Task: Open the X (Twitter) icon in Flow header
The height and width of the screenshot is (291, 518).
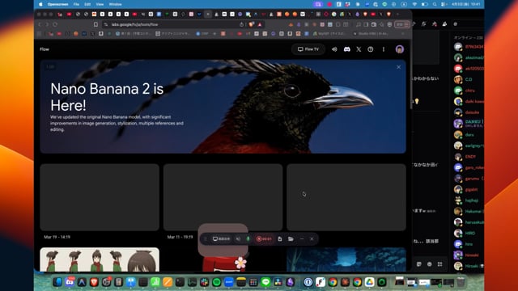Action: coord(359,49)
